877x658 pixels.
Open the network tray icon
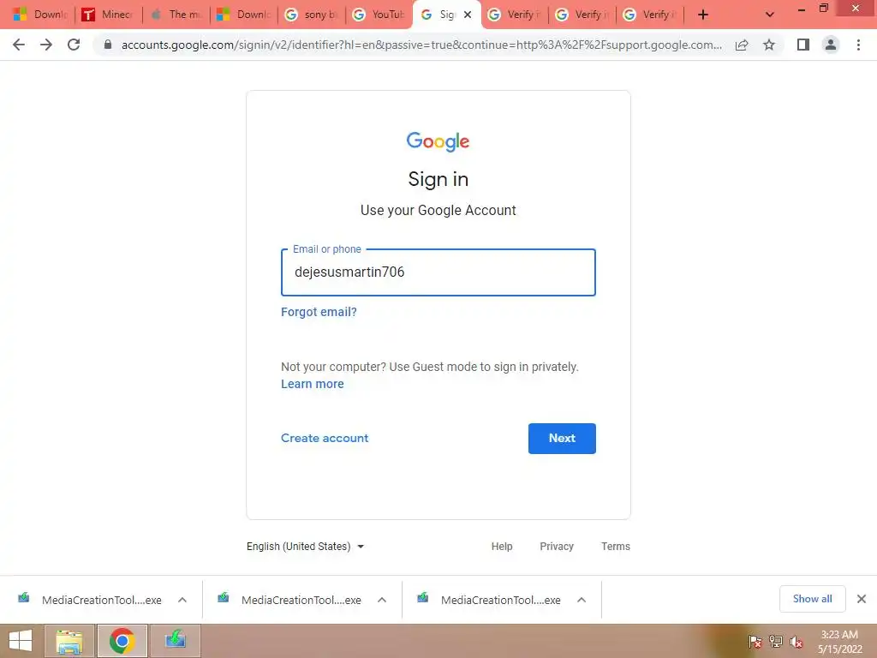tap(776, 642)
